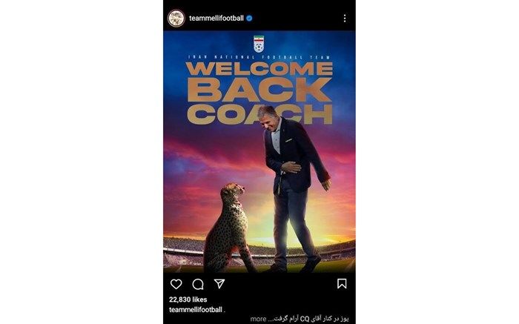Click the CQ mention in the caption

pyautogui.click(x=304, y=319)
